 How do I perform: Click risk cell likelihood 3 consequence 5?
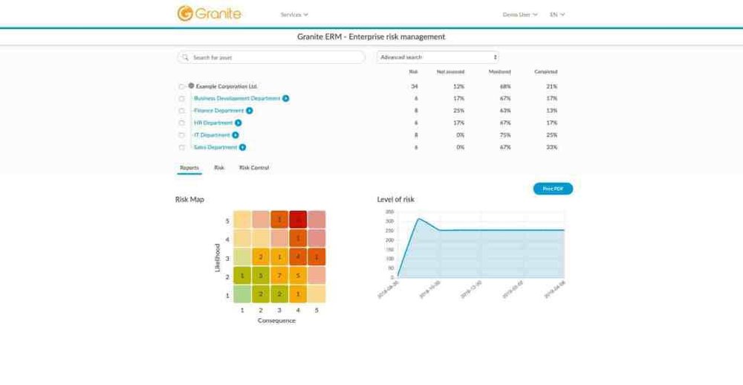(x=317, y=256)
